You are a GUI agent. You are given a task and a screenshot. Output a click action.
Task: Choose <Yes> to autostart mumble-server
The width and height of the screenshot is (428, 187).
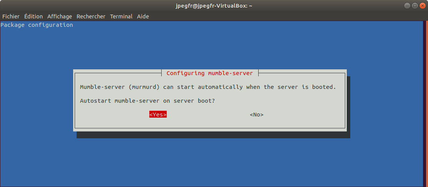(158, 115)
